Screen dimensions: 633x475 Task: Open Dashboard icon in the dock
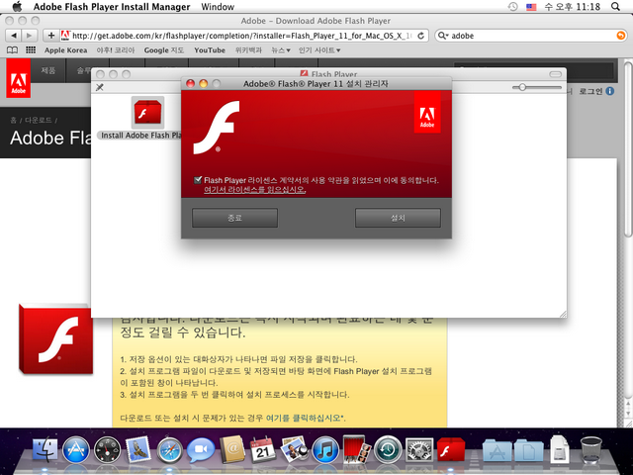pos(107,449)
